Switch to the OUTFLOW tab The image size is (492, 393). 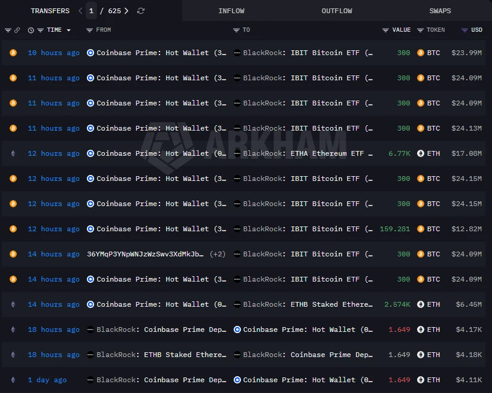[x=337, y=11]
